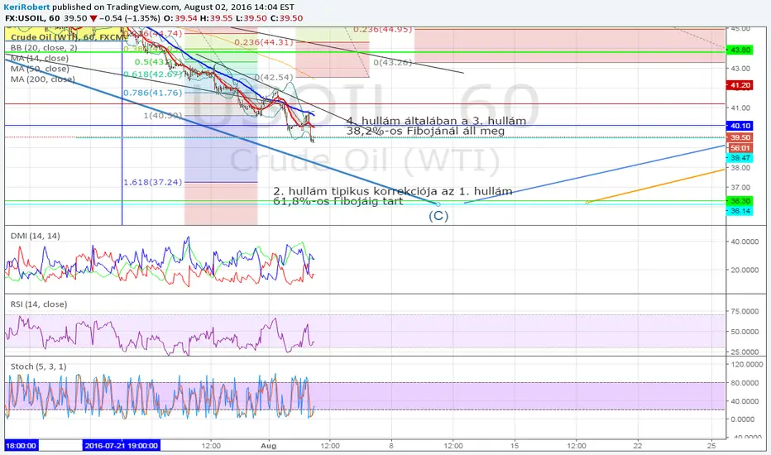The height and width of the screenshot is (455, 771).
Task: Click the 120.0000 Stoch axis value
Action: click(747, 364)
